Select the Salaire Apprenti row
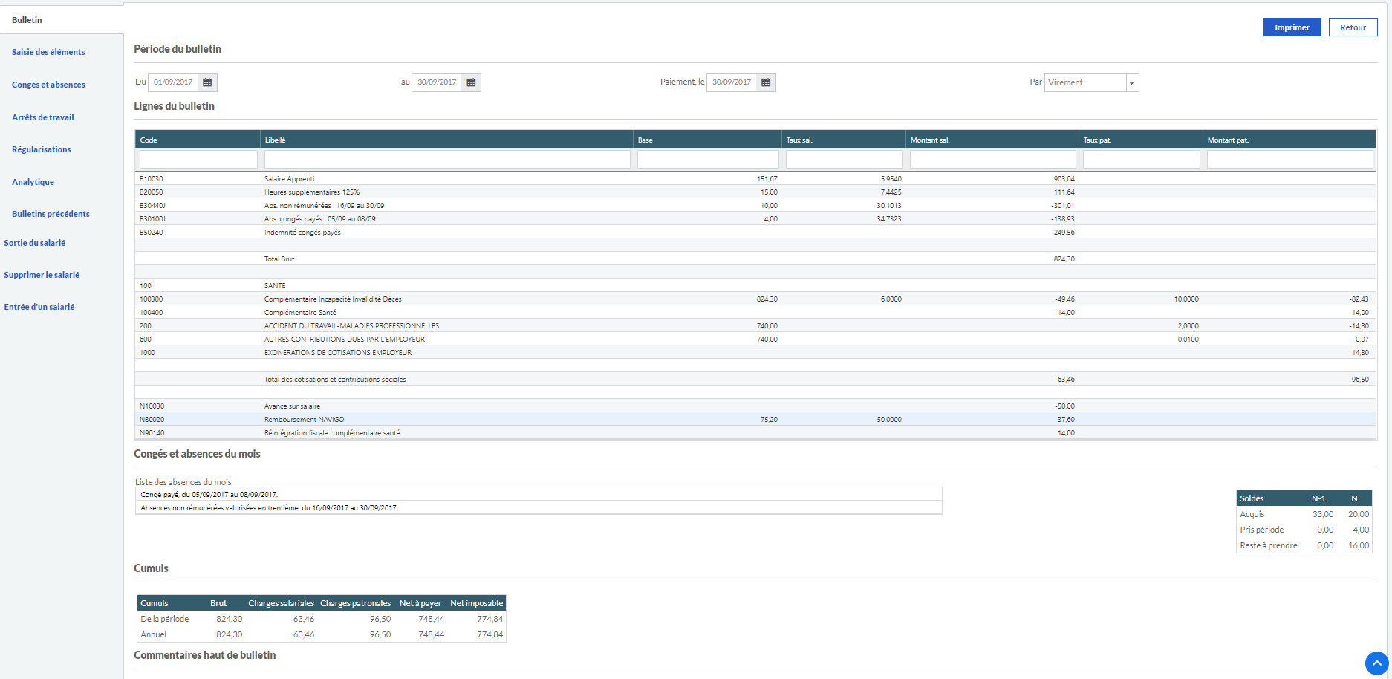This screenshot has width=1392, height=679. pyautogui.click(x=755, y=179)
